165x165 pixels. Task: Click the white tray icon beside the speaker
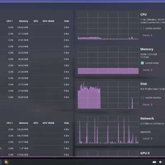[154, 162]
